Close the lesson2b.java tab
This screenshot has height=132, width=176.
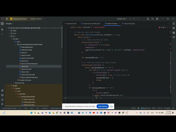click(x=119, y=24)
